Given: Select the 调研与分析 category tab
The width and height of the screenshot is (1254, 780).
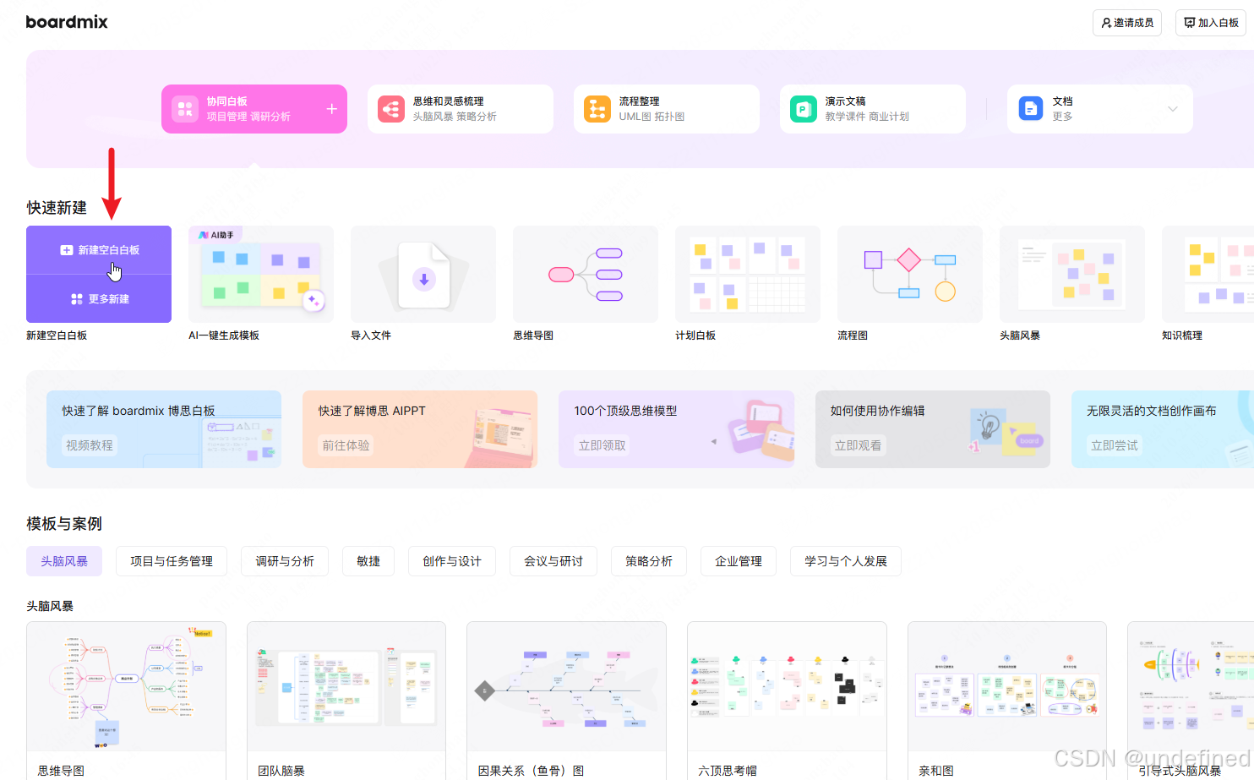Looking at the screenshot, I should click(285, 561).
